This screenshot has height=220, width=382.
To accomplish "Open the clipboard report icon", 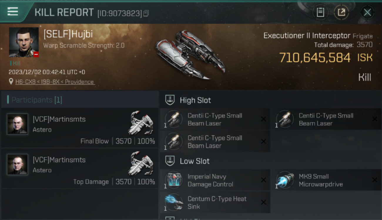I will coord(320,12).
